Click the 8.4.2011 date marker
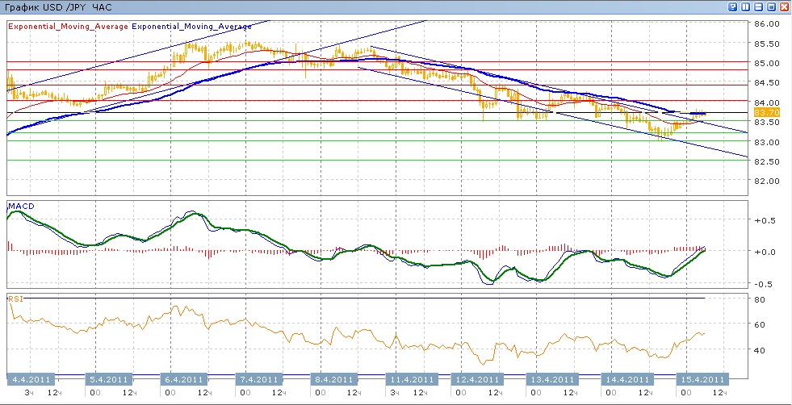The height and width of the screenshot is (405, 792). tap(333, 378)
